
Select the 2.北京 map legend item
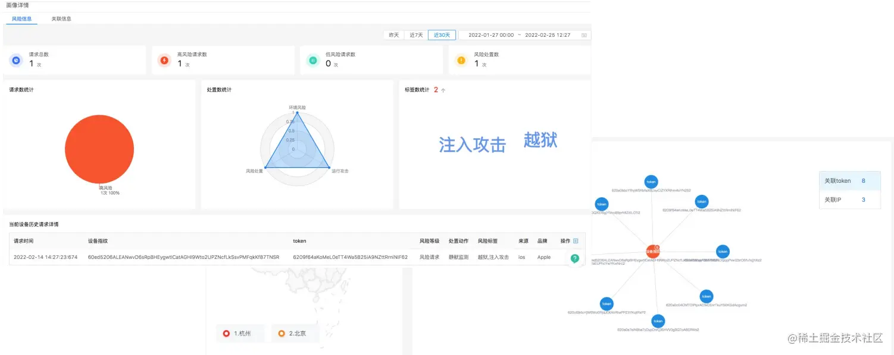point(296,334)
